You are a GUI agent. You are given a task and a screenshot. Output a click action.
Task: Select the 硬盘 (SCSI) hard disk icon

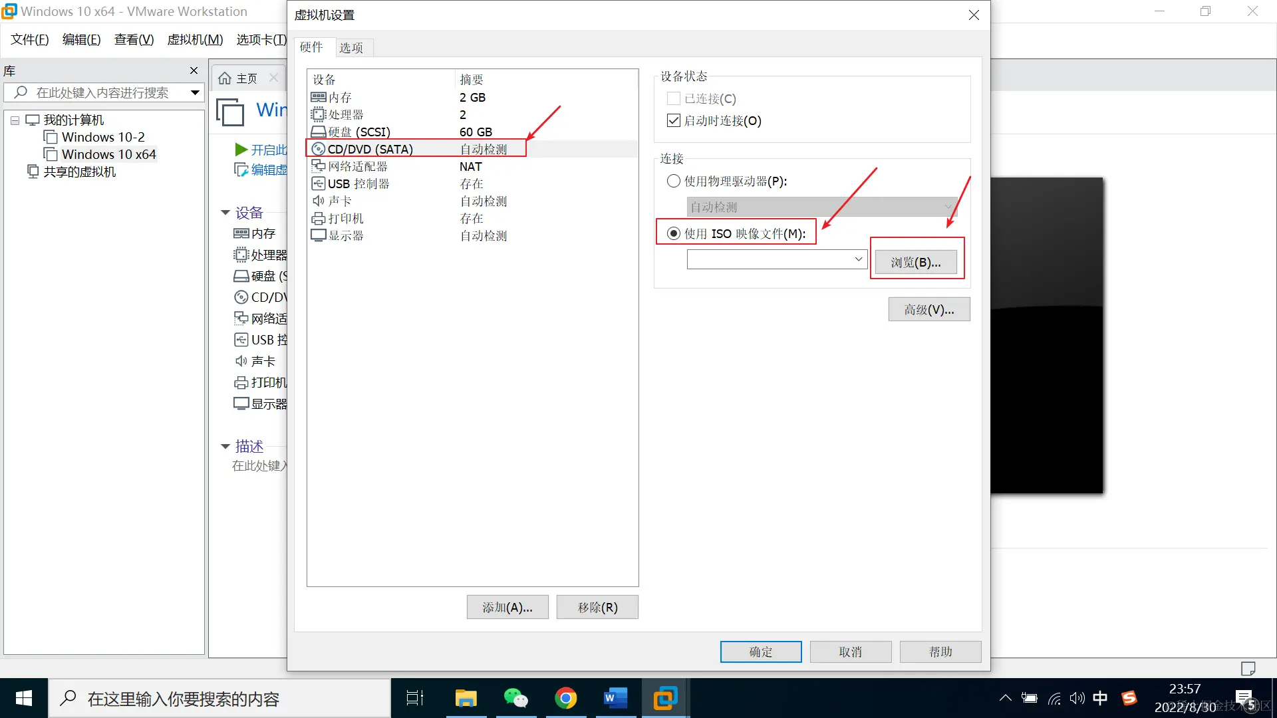tap(319, 132)
